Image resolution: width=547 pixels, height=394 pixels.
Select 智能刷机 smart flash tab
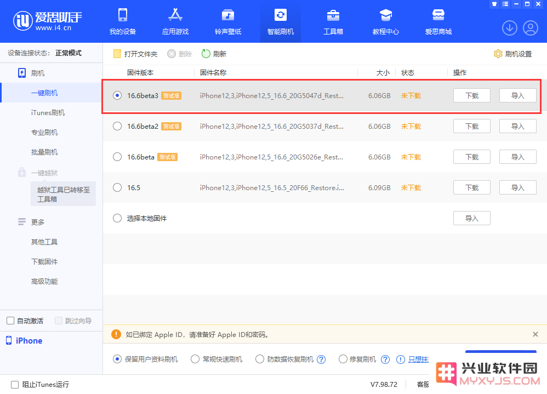pyautogui.click(x=281, y=21)
